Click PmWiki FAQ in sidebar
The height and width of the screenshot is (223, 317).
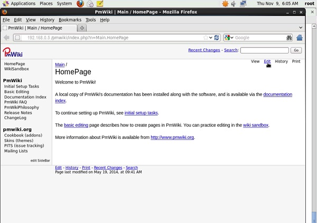point(15,102)
